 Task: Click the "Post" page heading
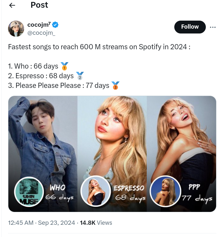(x=39, y=5)
